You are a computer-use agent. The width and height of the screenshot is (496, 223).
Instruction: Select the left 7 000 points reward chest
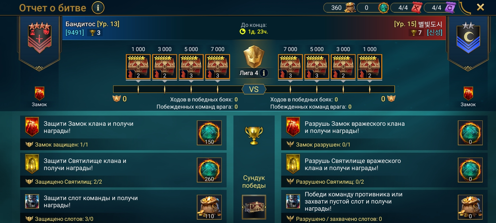pyautogui.click(x=218, y=67)
